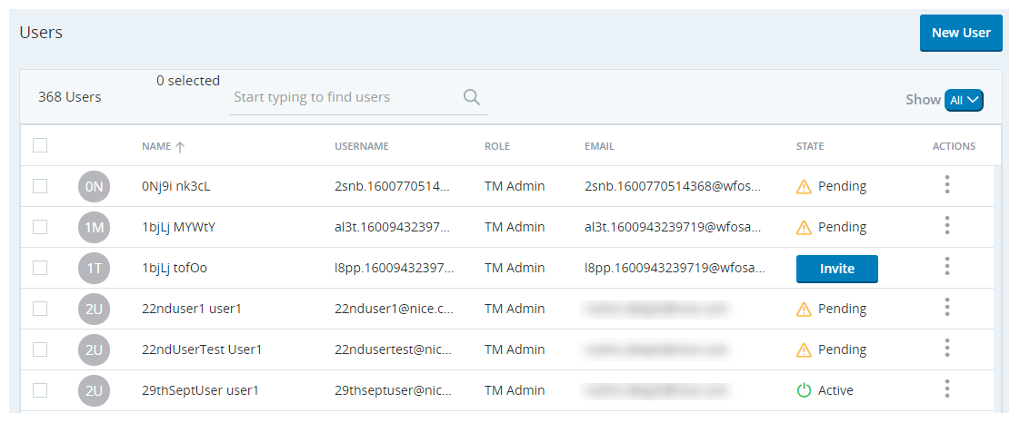Click the 0N avatar icon

point(95,186)
